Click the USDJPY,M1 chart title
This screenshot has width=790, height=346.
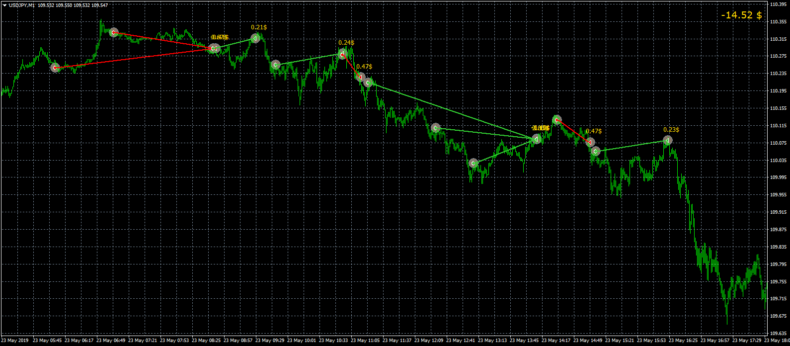click(21, 5)
